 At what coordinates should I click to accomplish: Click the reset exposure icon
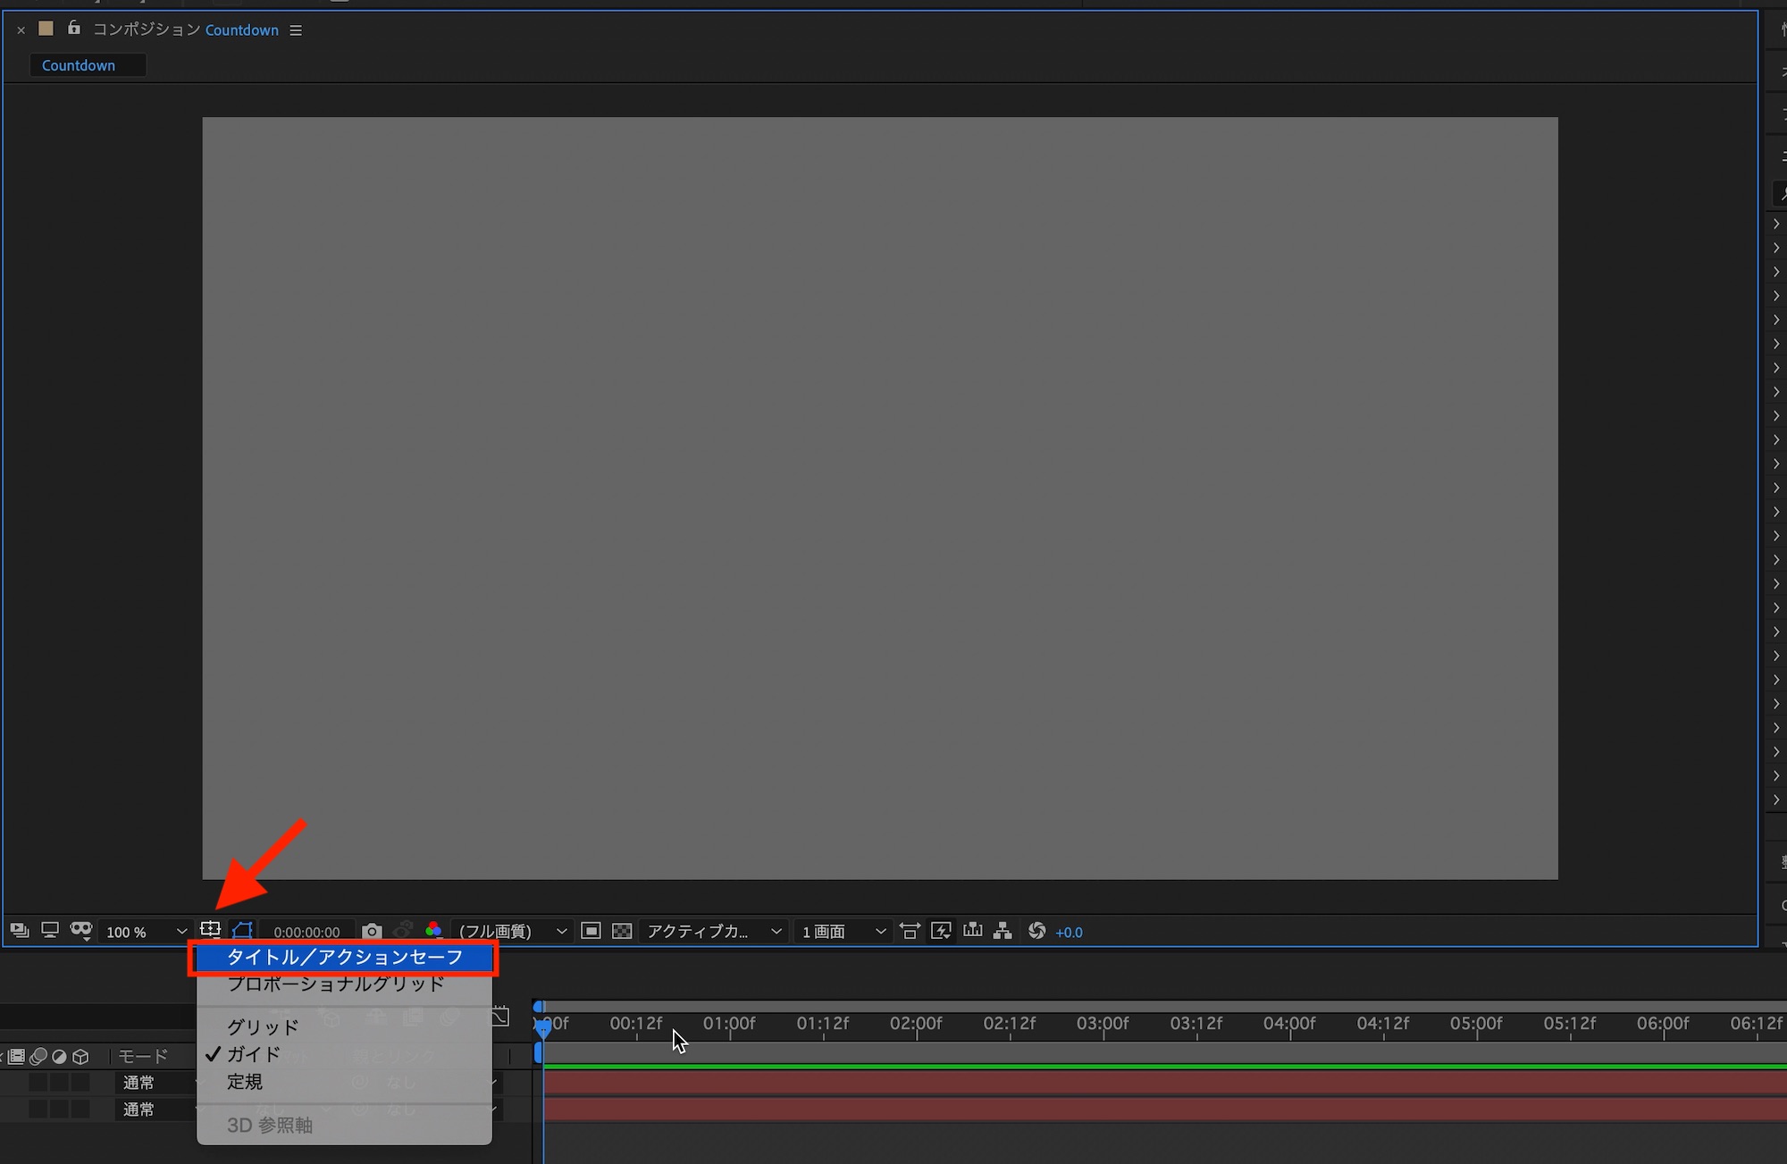1036,931
